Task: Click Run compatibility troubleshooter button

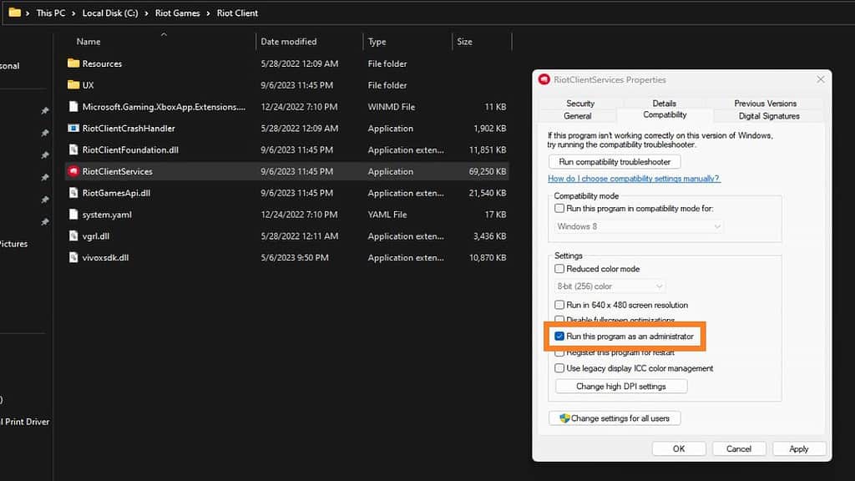Action: (615, 162)
